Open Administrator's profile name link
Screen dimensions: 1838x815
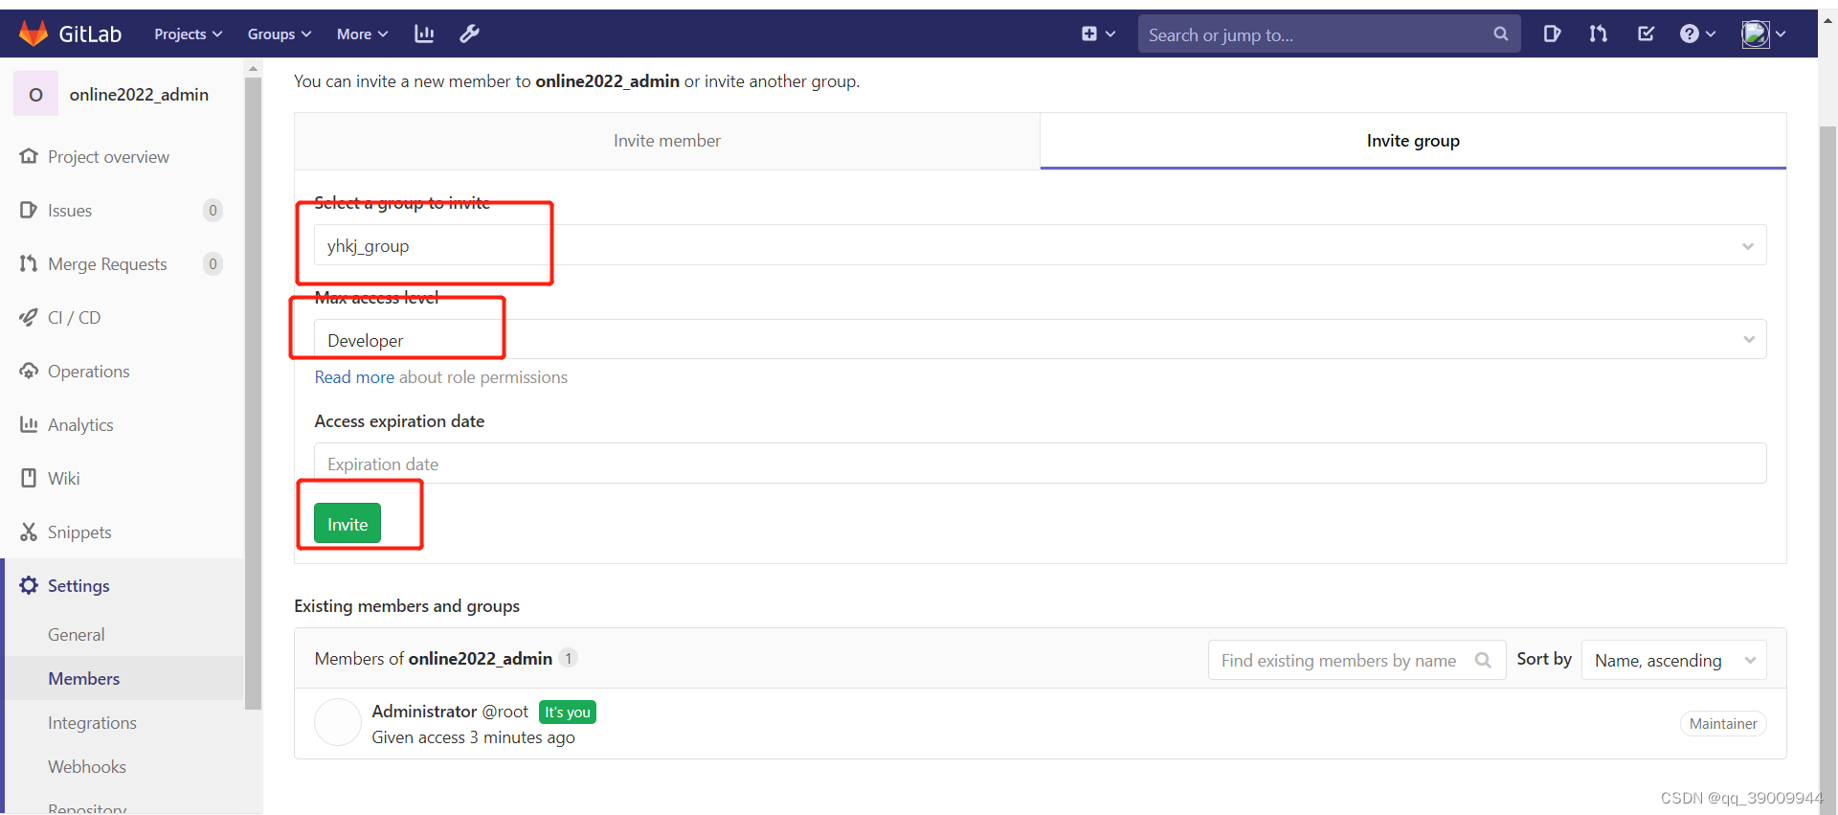click(424, 711)
